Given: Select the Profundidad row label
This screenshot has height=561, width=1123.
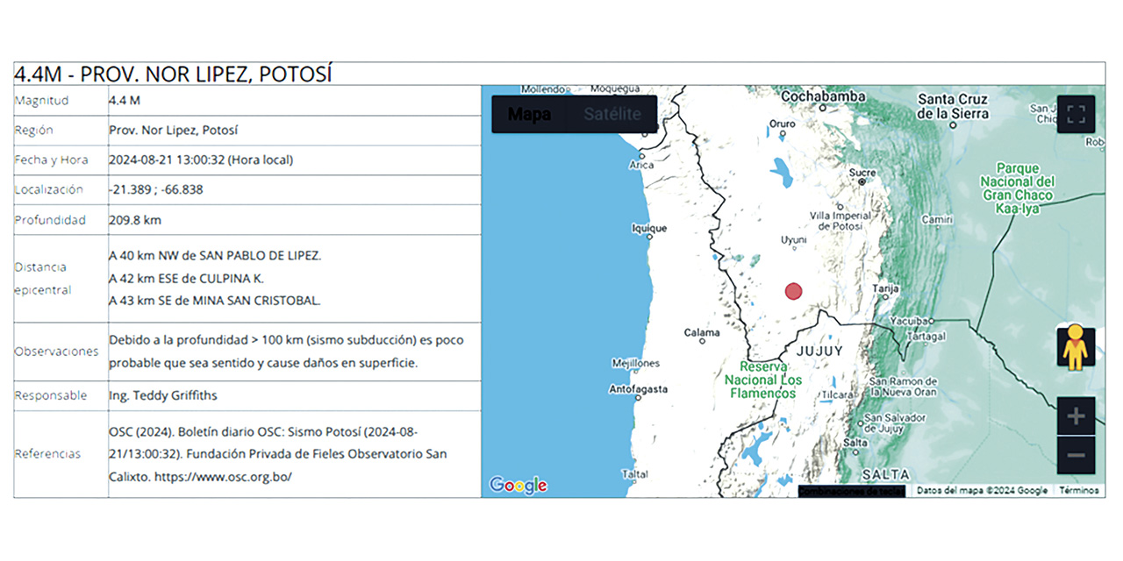Looking at the screenshot, I should (50, 220).
